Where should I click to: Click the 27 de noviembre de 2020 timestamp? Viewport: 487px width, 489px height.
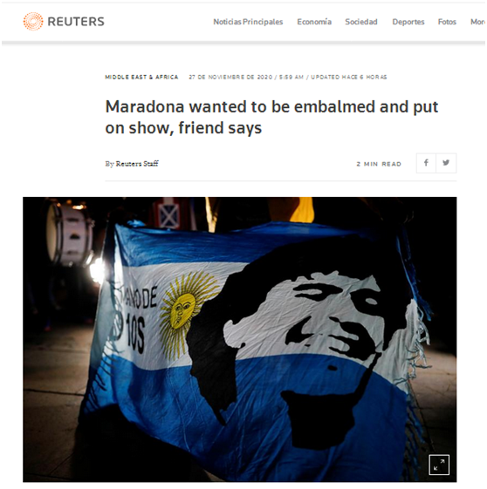(230, 77)
